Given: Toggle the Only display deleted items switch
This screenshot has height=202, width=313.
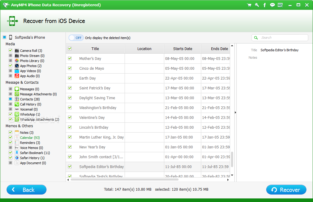Looking at the screenshot, I should (x=76, y=38).
